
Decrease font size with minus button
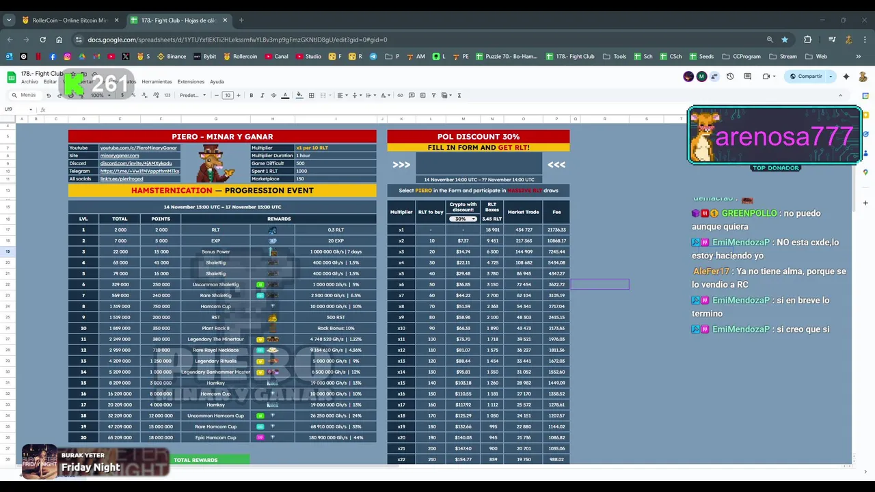pyautogui.click(x=217, y=96)
